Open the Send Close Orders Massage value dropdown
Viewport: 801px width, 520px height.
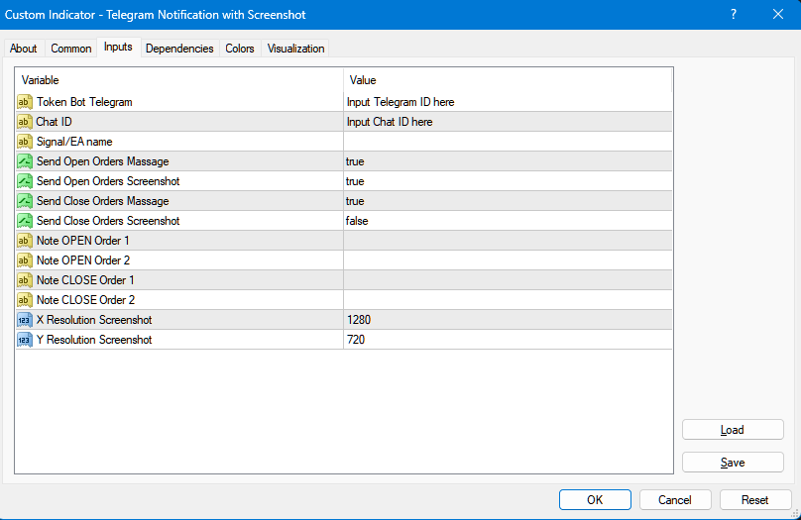506,201
